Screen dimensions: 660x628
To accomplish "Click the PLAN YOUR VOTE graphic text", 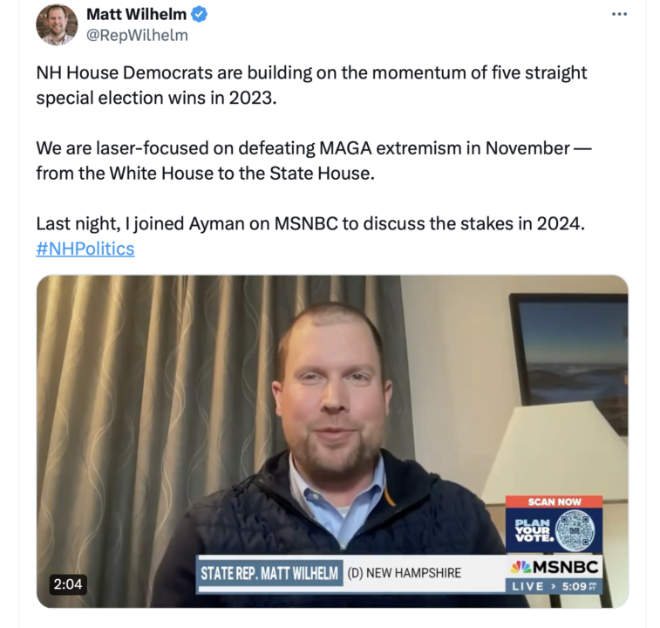I will (x=532, y=530).
